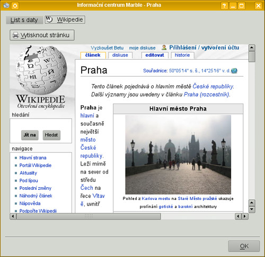Image resolution: width=265 pixels, height=257 pixels.
Task: Click horizontal scrollbar left arrow at far left
Action: 13,216
